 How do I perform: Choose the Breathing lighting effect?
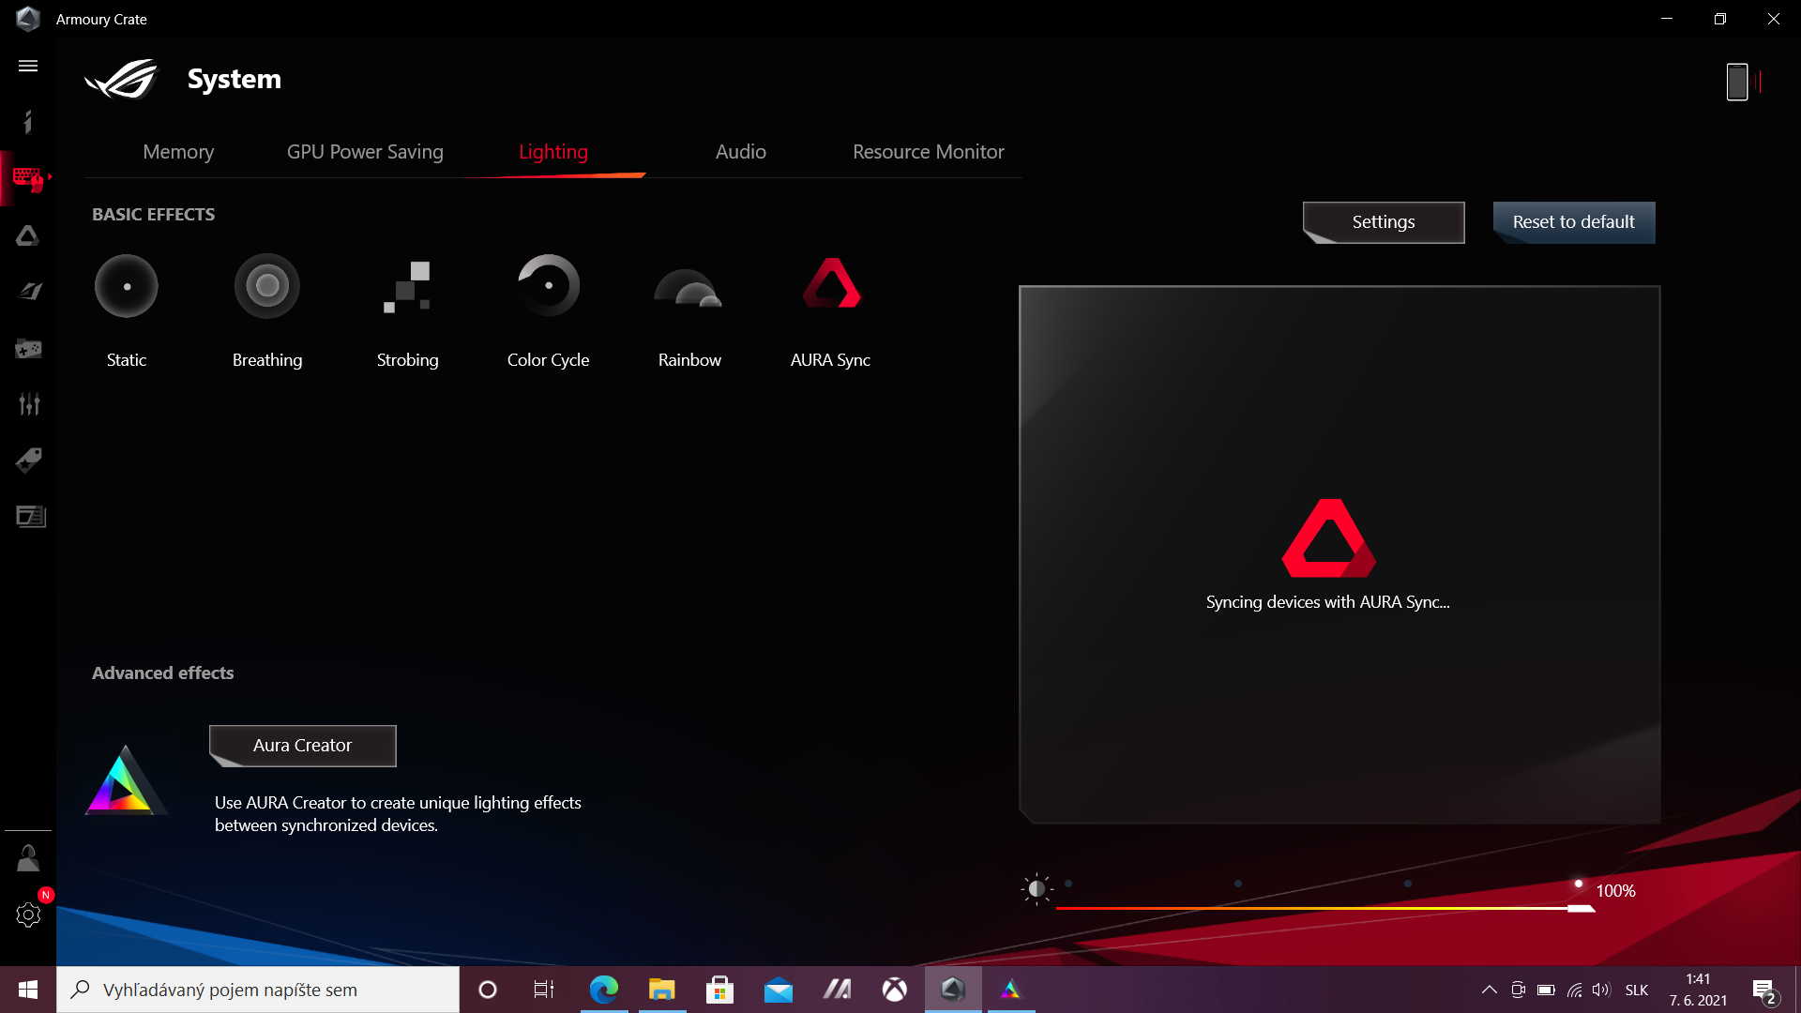(x=267, y=286)
